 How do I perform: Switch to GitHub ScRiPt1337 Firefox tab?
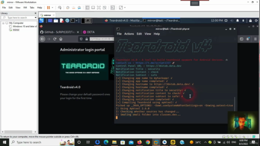58,32
